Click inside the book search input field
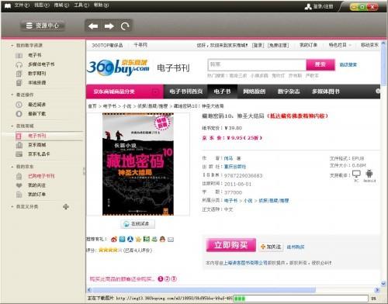This screenshot has height=304, width=388. (257, 64)
